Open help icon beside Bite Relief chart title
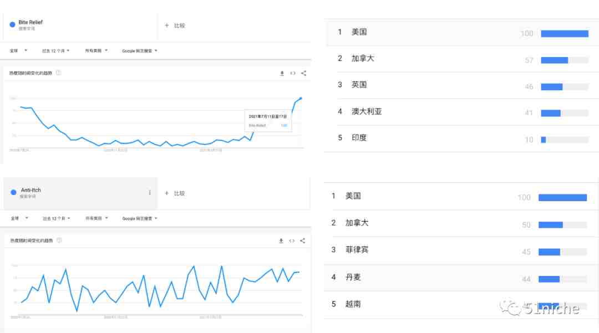Screen dimensions: 599x333 [58, 73]
